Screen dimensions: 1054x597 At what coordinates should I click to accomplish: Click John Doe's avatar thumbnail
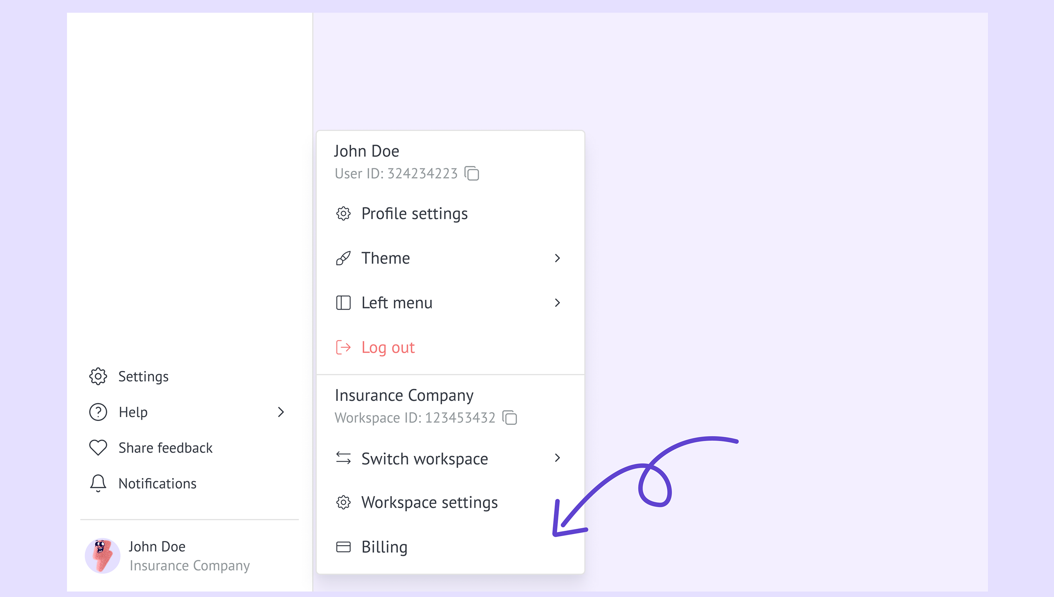pos(102,556)
